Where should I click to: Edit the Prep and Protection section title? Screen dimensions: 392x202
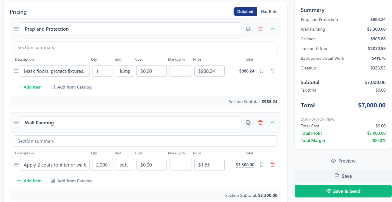click(x=131, y=29)
